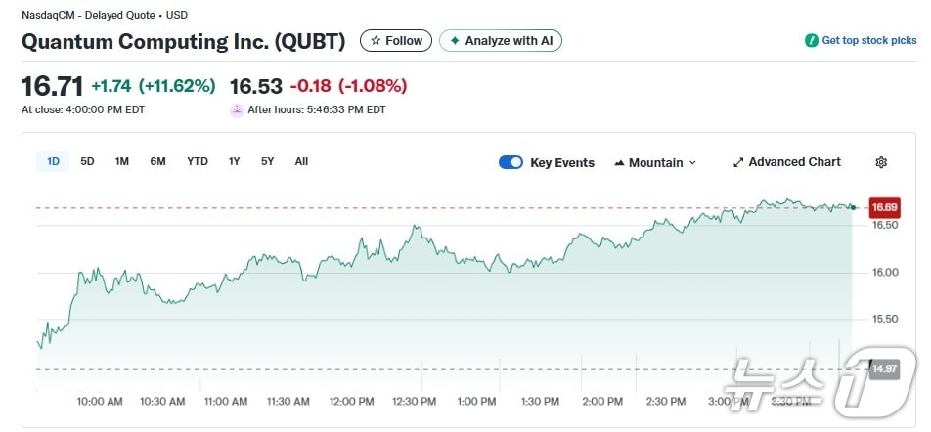
Task: Show the 6M chart range
Action: pos(157,161)
